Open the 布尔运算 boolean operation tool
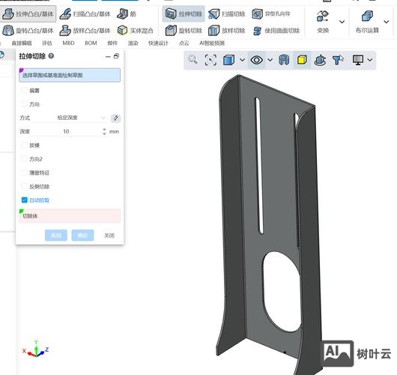The image size is (397, 375). tap(367, 22)
